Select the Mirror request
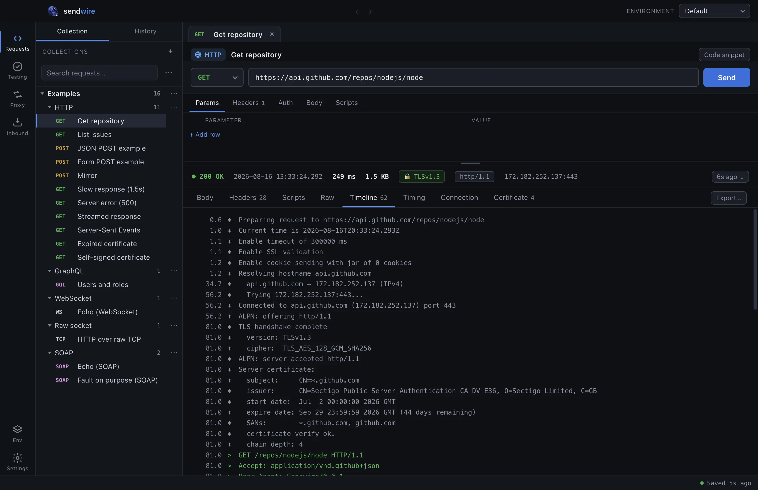This screenshot has width=758, height=490. point(101,176)
